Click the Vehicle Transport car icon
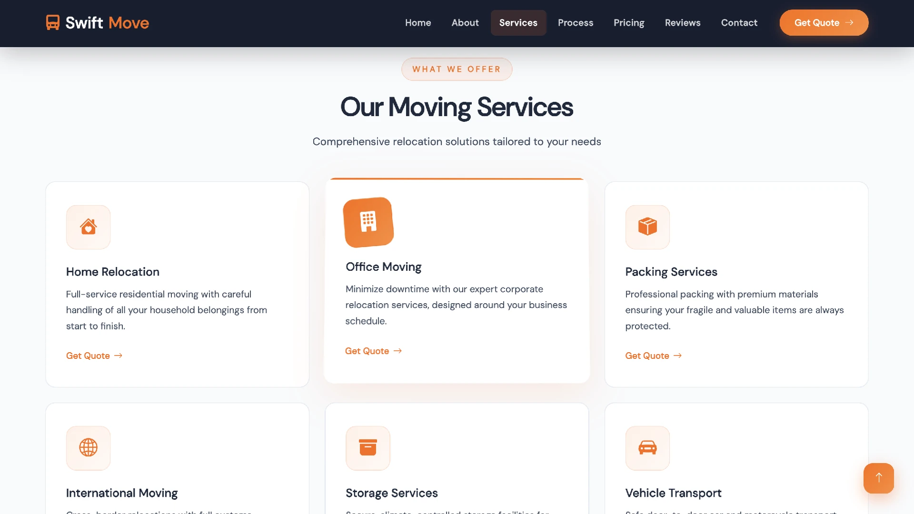914x514 pixels. click(x=647, y=448)
